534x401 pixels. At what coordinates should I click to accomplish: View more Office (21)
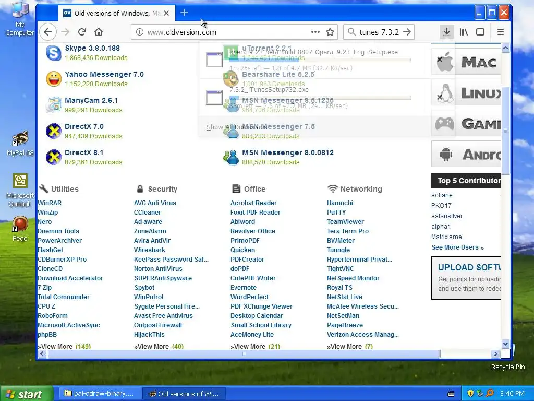click(x=256, y=346)
